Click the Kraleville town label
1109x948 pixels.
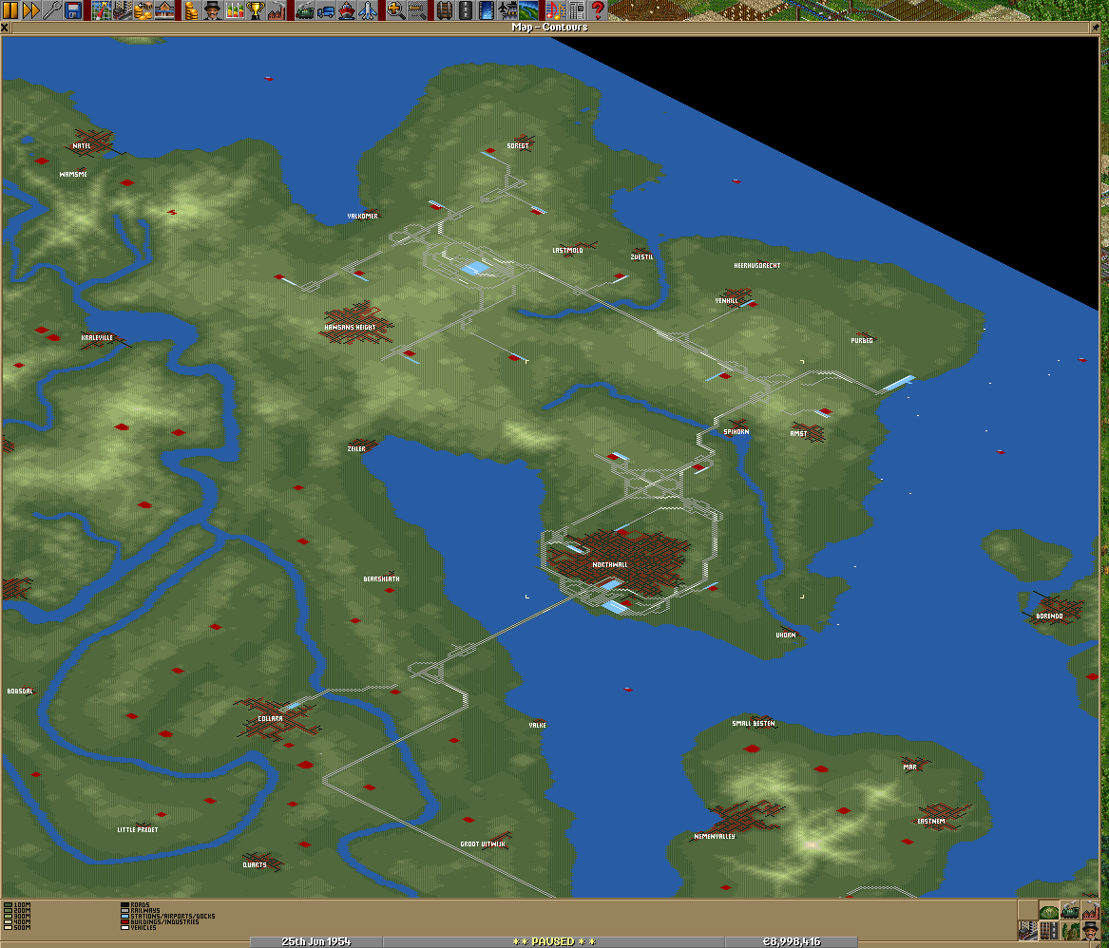[x=97, y=338]
